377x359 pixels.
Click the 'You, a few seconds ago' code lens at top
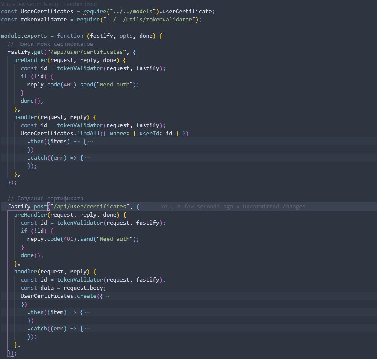click(x=29, y=4)
